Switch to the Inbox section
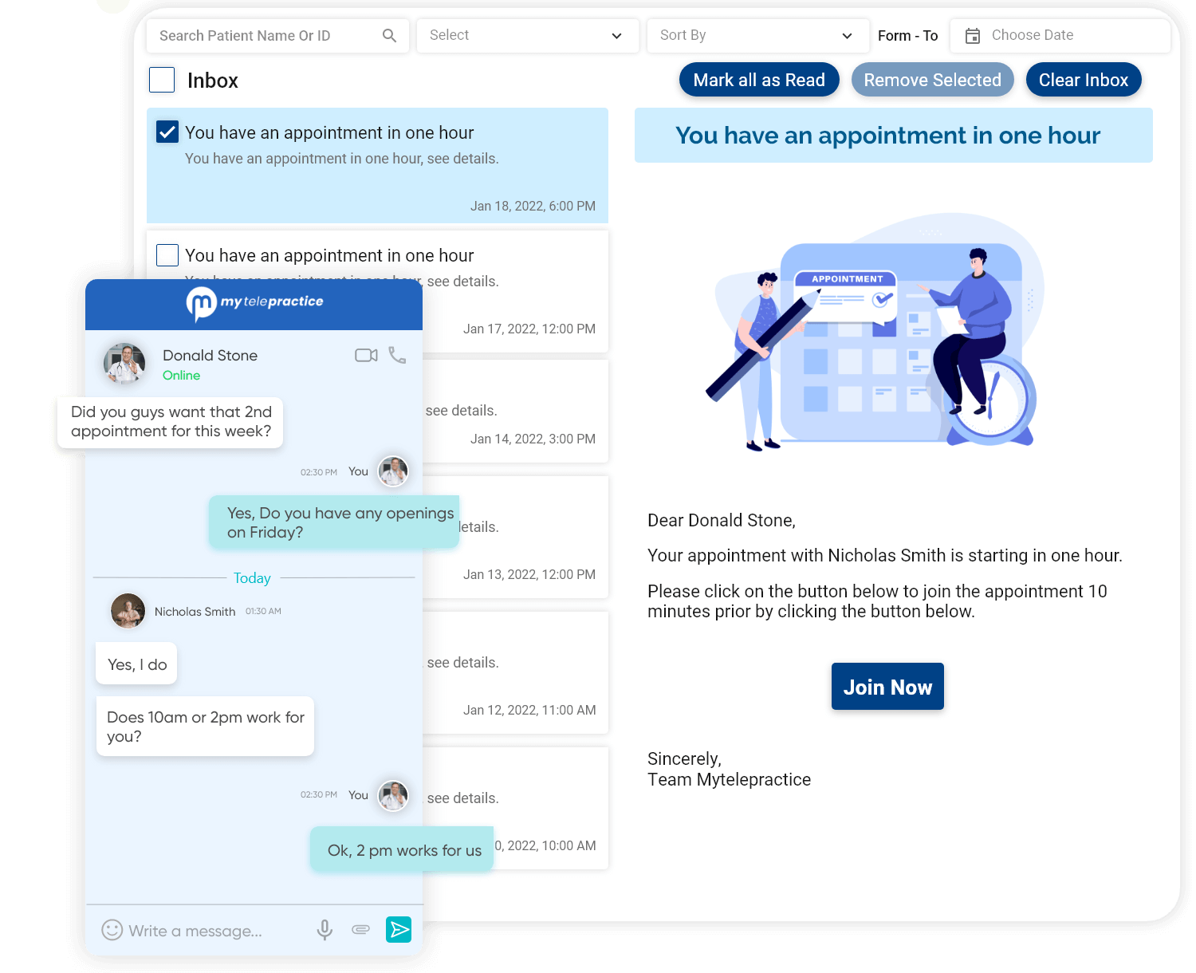This screenshot has height=973, width=1196. [x=212, y=79]
